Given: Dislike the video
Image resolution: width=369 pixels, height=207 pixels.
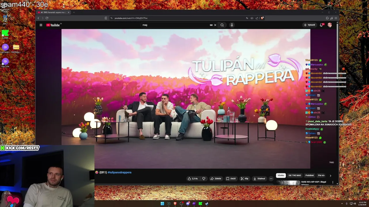Looking at the screenshot, I should 204,179.
